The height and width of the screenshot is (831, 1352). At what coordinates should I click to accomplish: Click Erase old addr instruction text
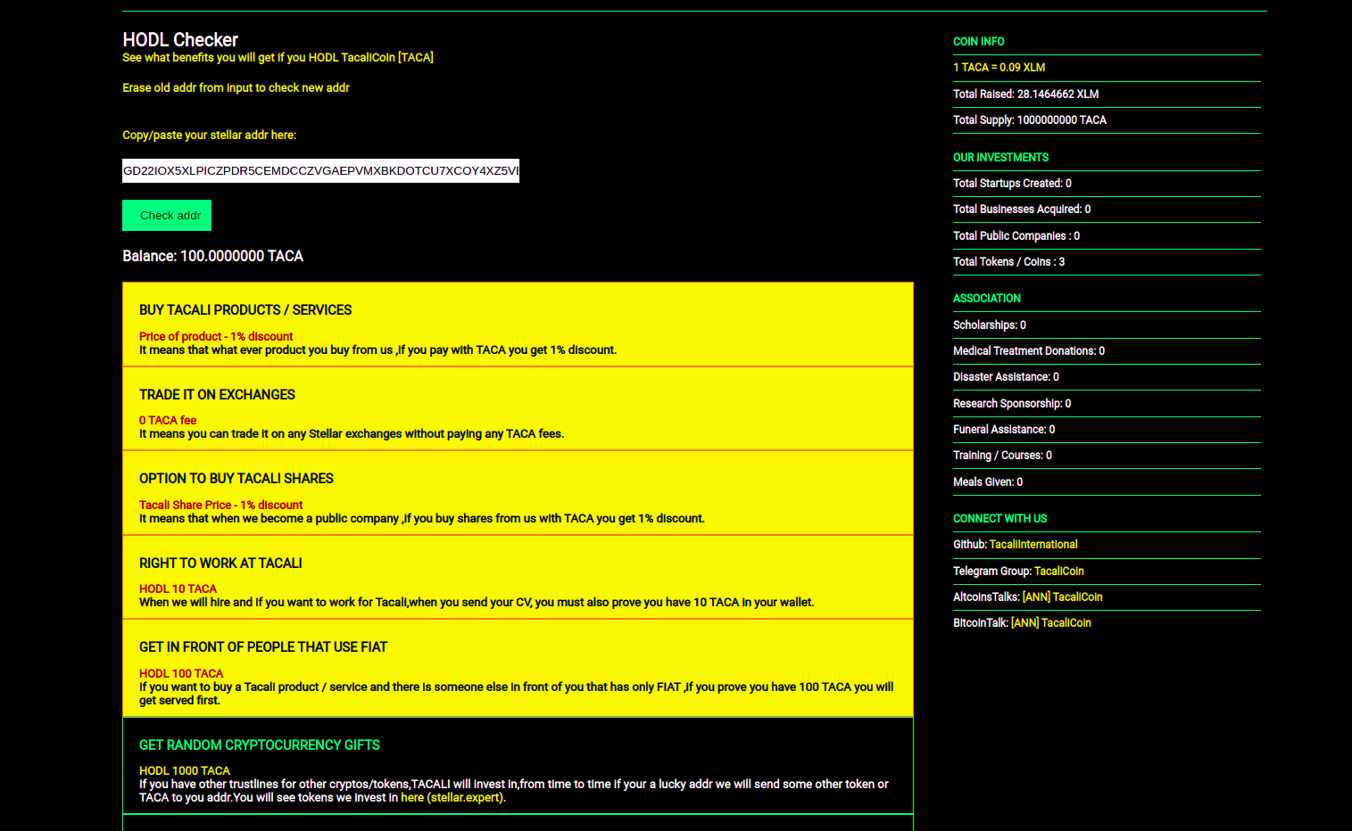point(236,87)
